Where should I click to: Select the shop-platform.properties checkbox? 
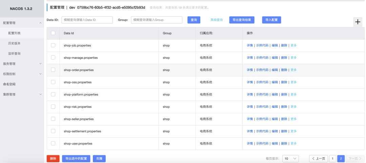tap(53, 94)
